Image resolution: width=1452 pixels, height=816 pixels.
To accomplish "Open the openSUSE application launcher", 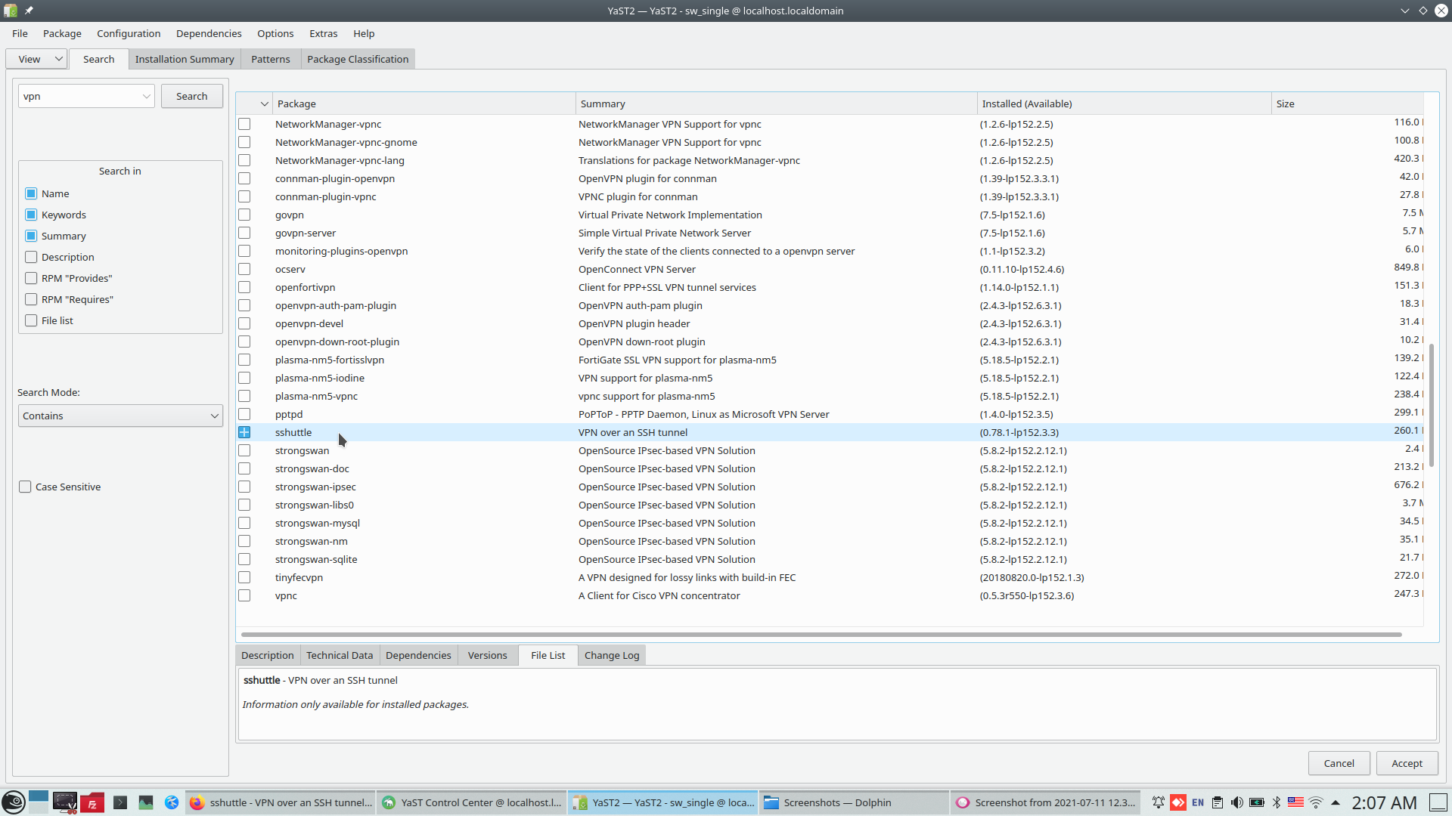I will [x=13, y=802].
